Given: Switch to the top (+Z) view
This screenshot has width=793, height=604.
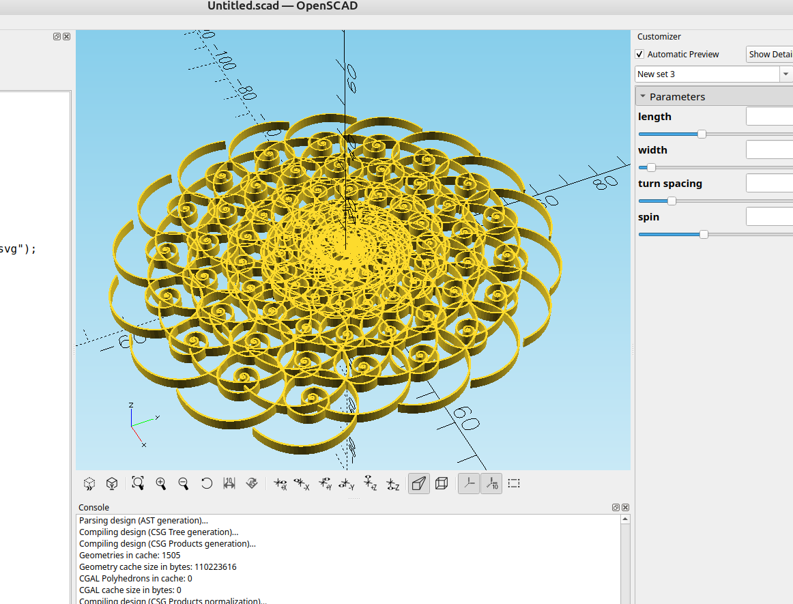Looking at the screenshot, I should click(369, 484).
